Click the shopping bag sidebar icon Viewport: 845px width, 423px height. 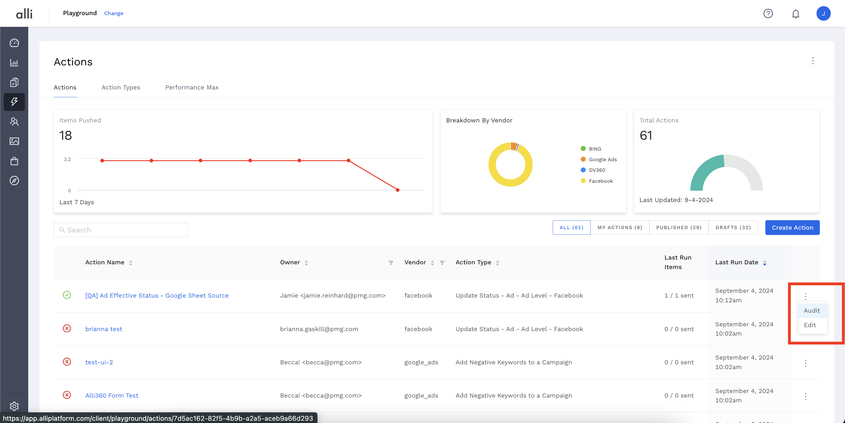14,161
